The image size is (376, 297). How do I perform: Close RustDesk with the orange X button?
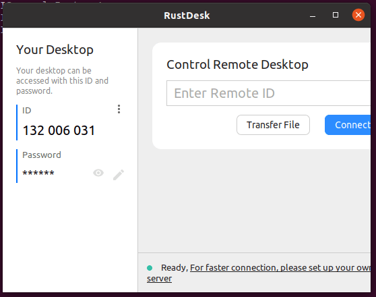coord(358,15)
